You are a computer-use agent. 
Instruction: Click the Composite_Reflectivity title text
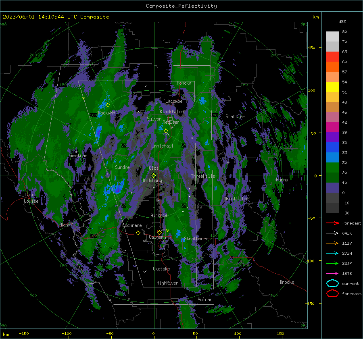tap(181, 6)
